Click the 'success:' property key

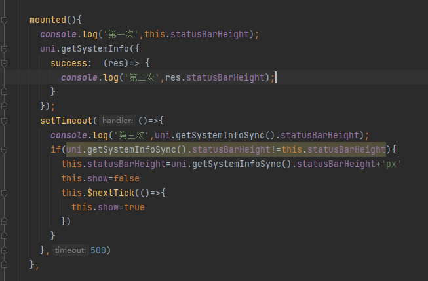tap(71, 64)
